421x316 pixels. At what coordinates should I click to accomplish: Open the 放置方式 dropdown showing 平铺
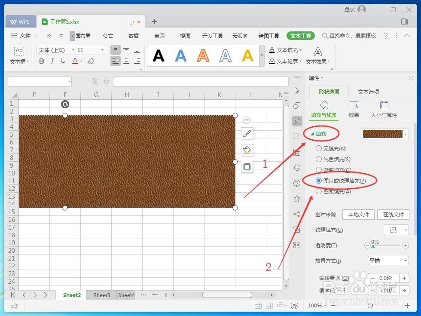point(388,261)
